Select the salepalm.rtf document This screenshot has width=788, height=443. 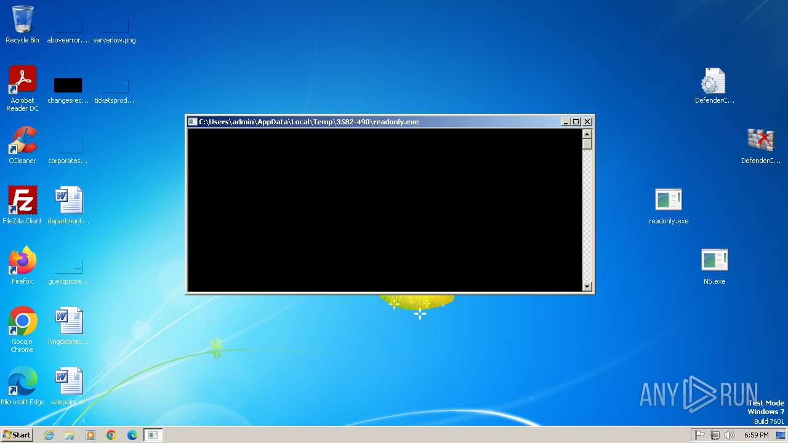[68, 386]
